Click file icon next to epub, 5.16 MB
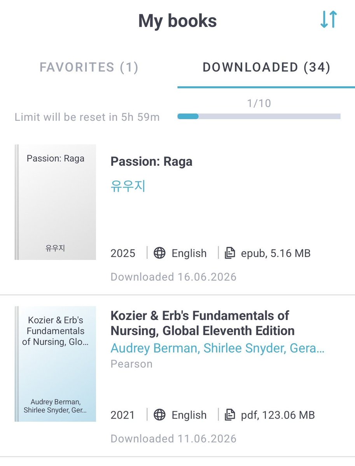355x466 pixels. pos(230,253)
